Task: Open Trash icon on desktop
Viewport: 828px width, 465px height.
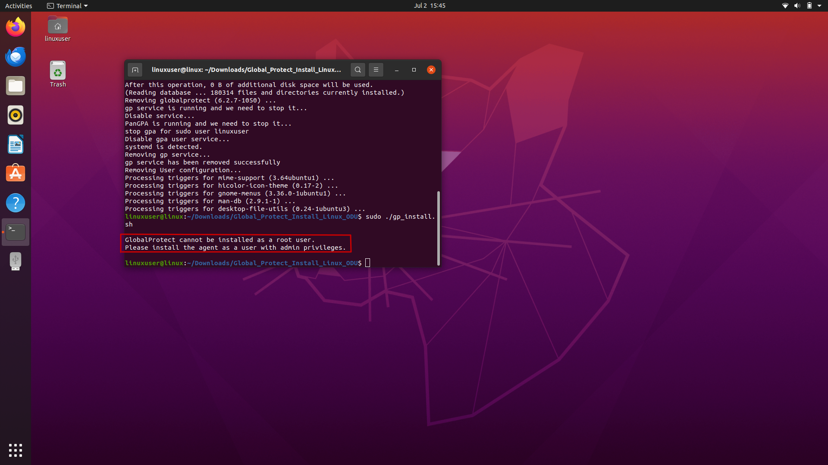Action: [58, 74]
